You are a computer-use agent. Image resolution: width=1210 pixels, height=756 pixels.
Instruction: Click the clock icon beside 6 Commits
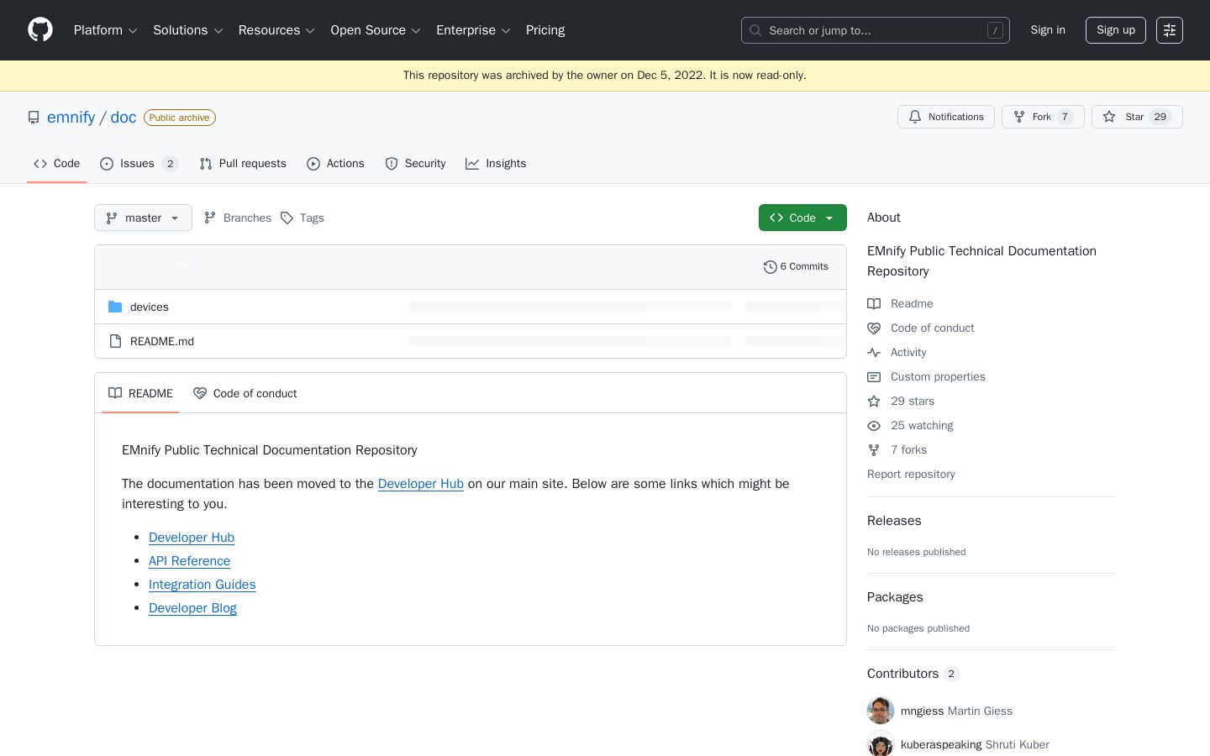tap(770, 267)
